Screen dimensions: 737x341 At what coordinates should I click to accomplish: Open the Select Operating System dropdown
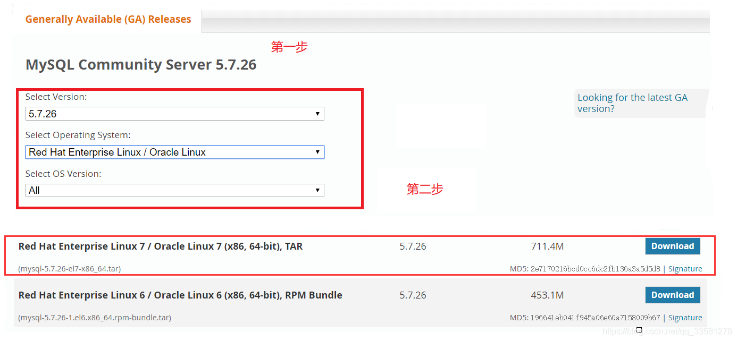point(174,152)
